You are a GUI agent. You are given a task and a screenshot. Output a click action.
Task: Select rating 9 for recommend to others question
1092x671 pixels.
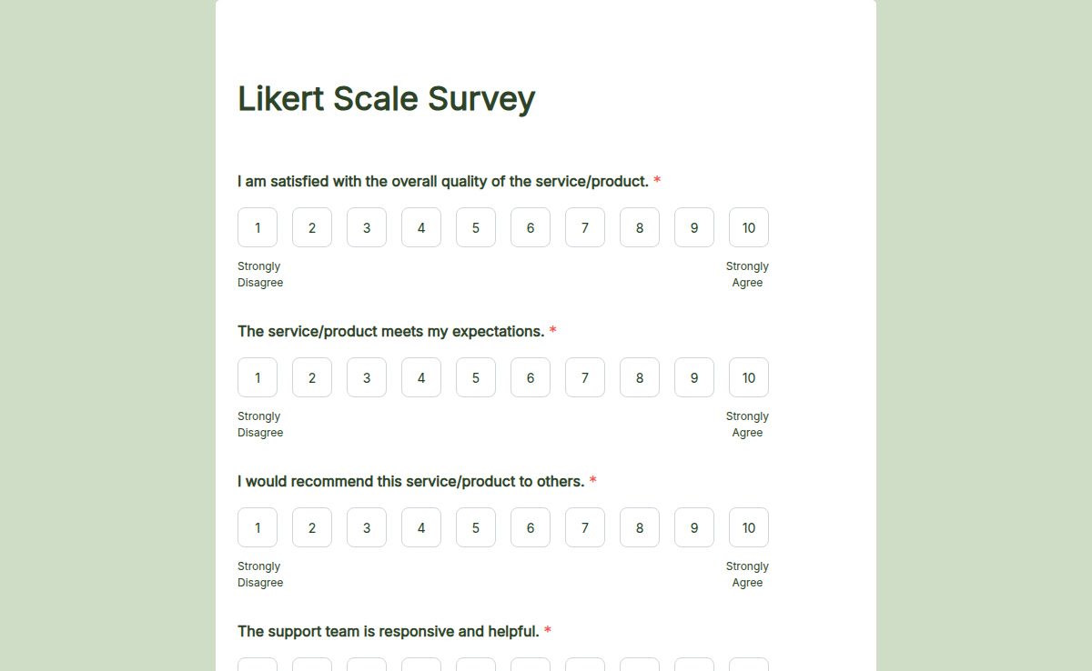pyautogui.click(x=693, y=527)
